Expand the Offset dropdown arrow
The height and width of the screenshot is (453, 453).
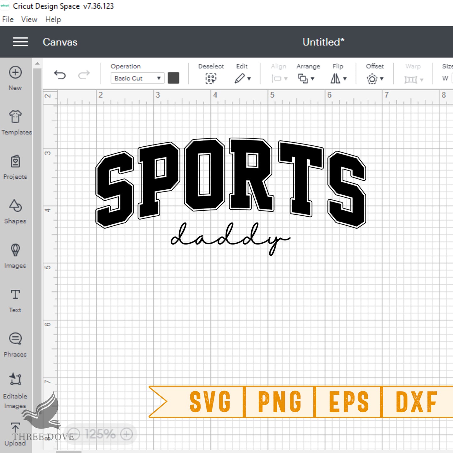tap(382, 79)
